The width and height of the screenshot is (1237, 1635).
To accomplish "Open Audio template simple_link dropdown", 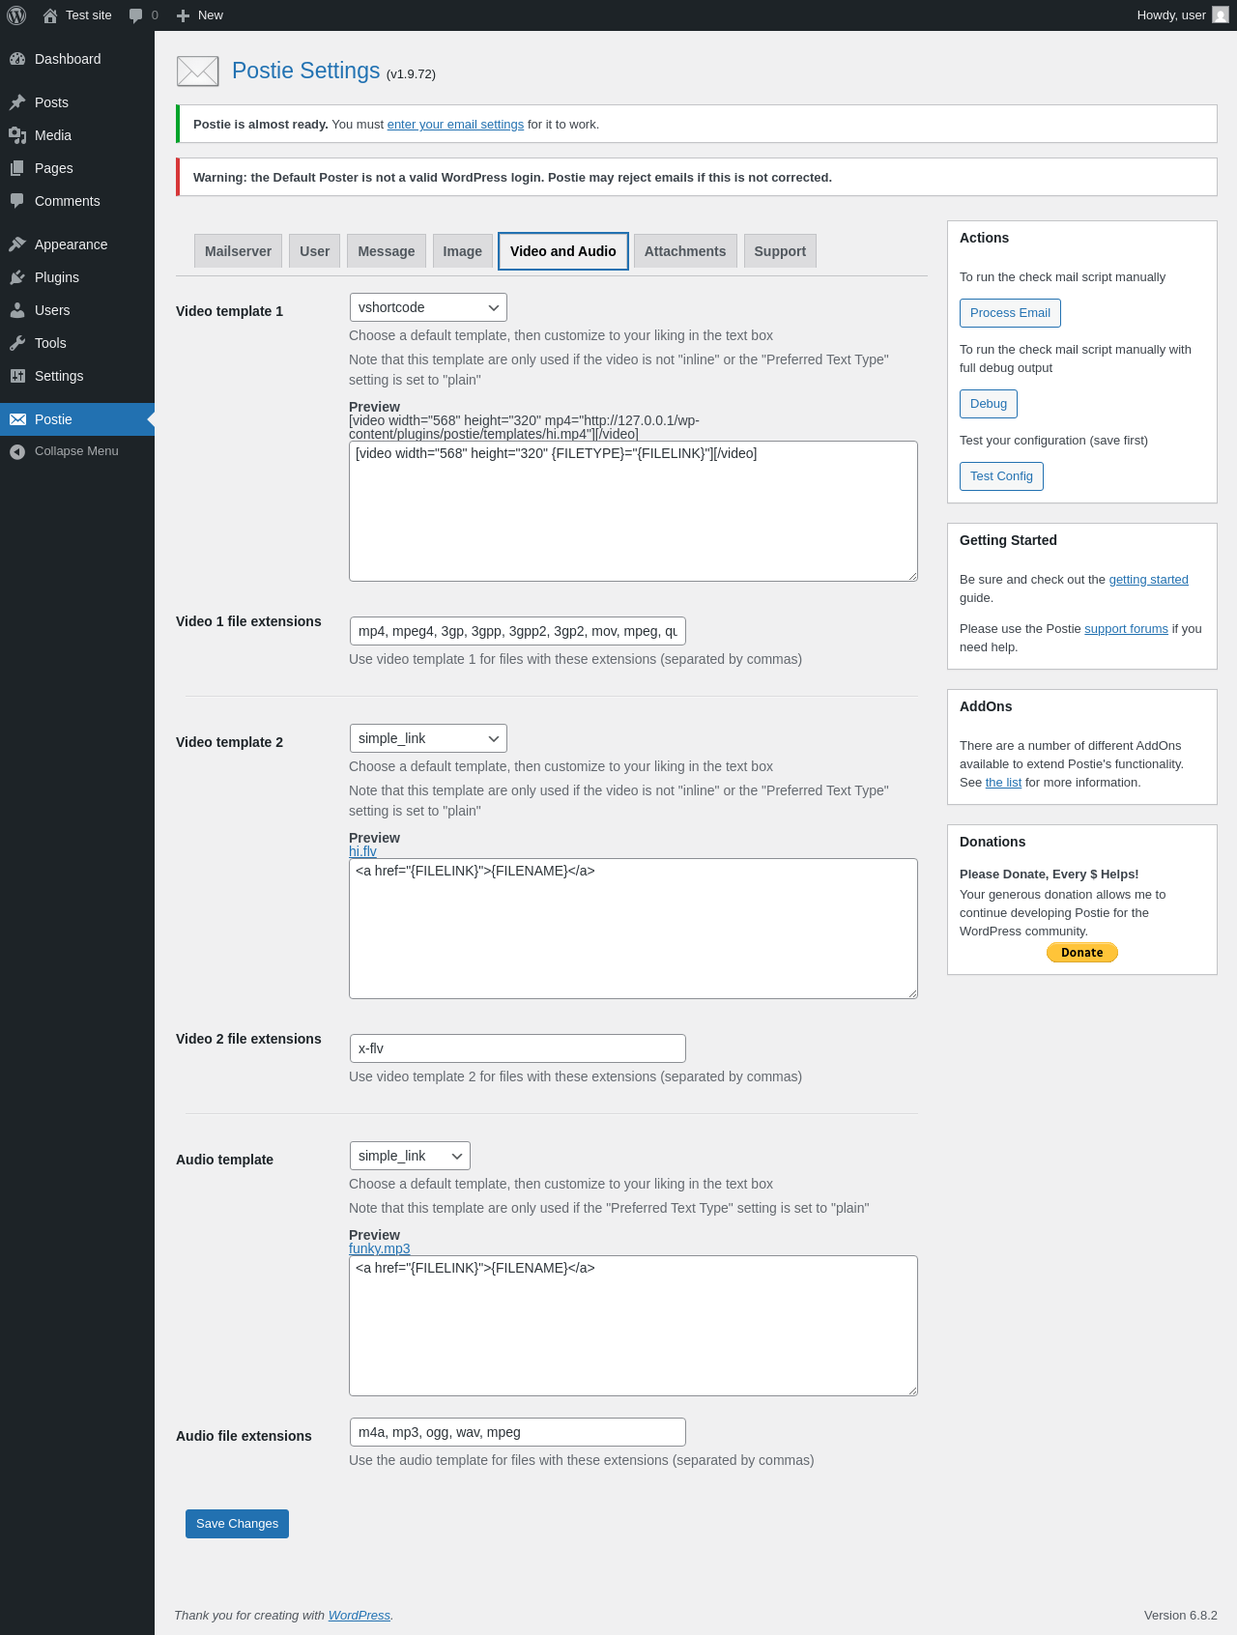I will [x=410, y=1156].
